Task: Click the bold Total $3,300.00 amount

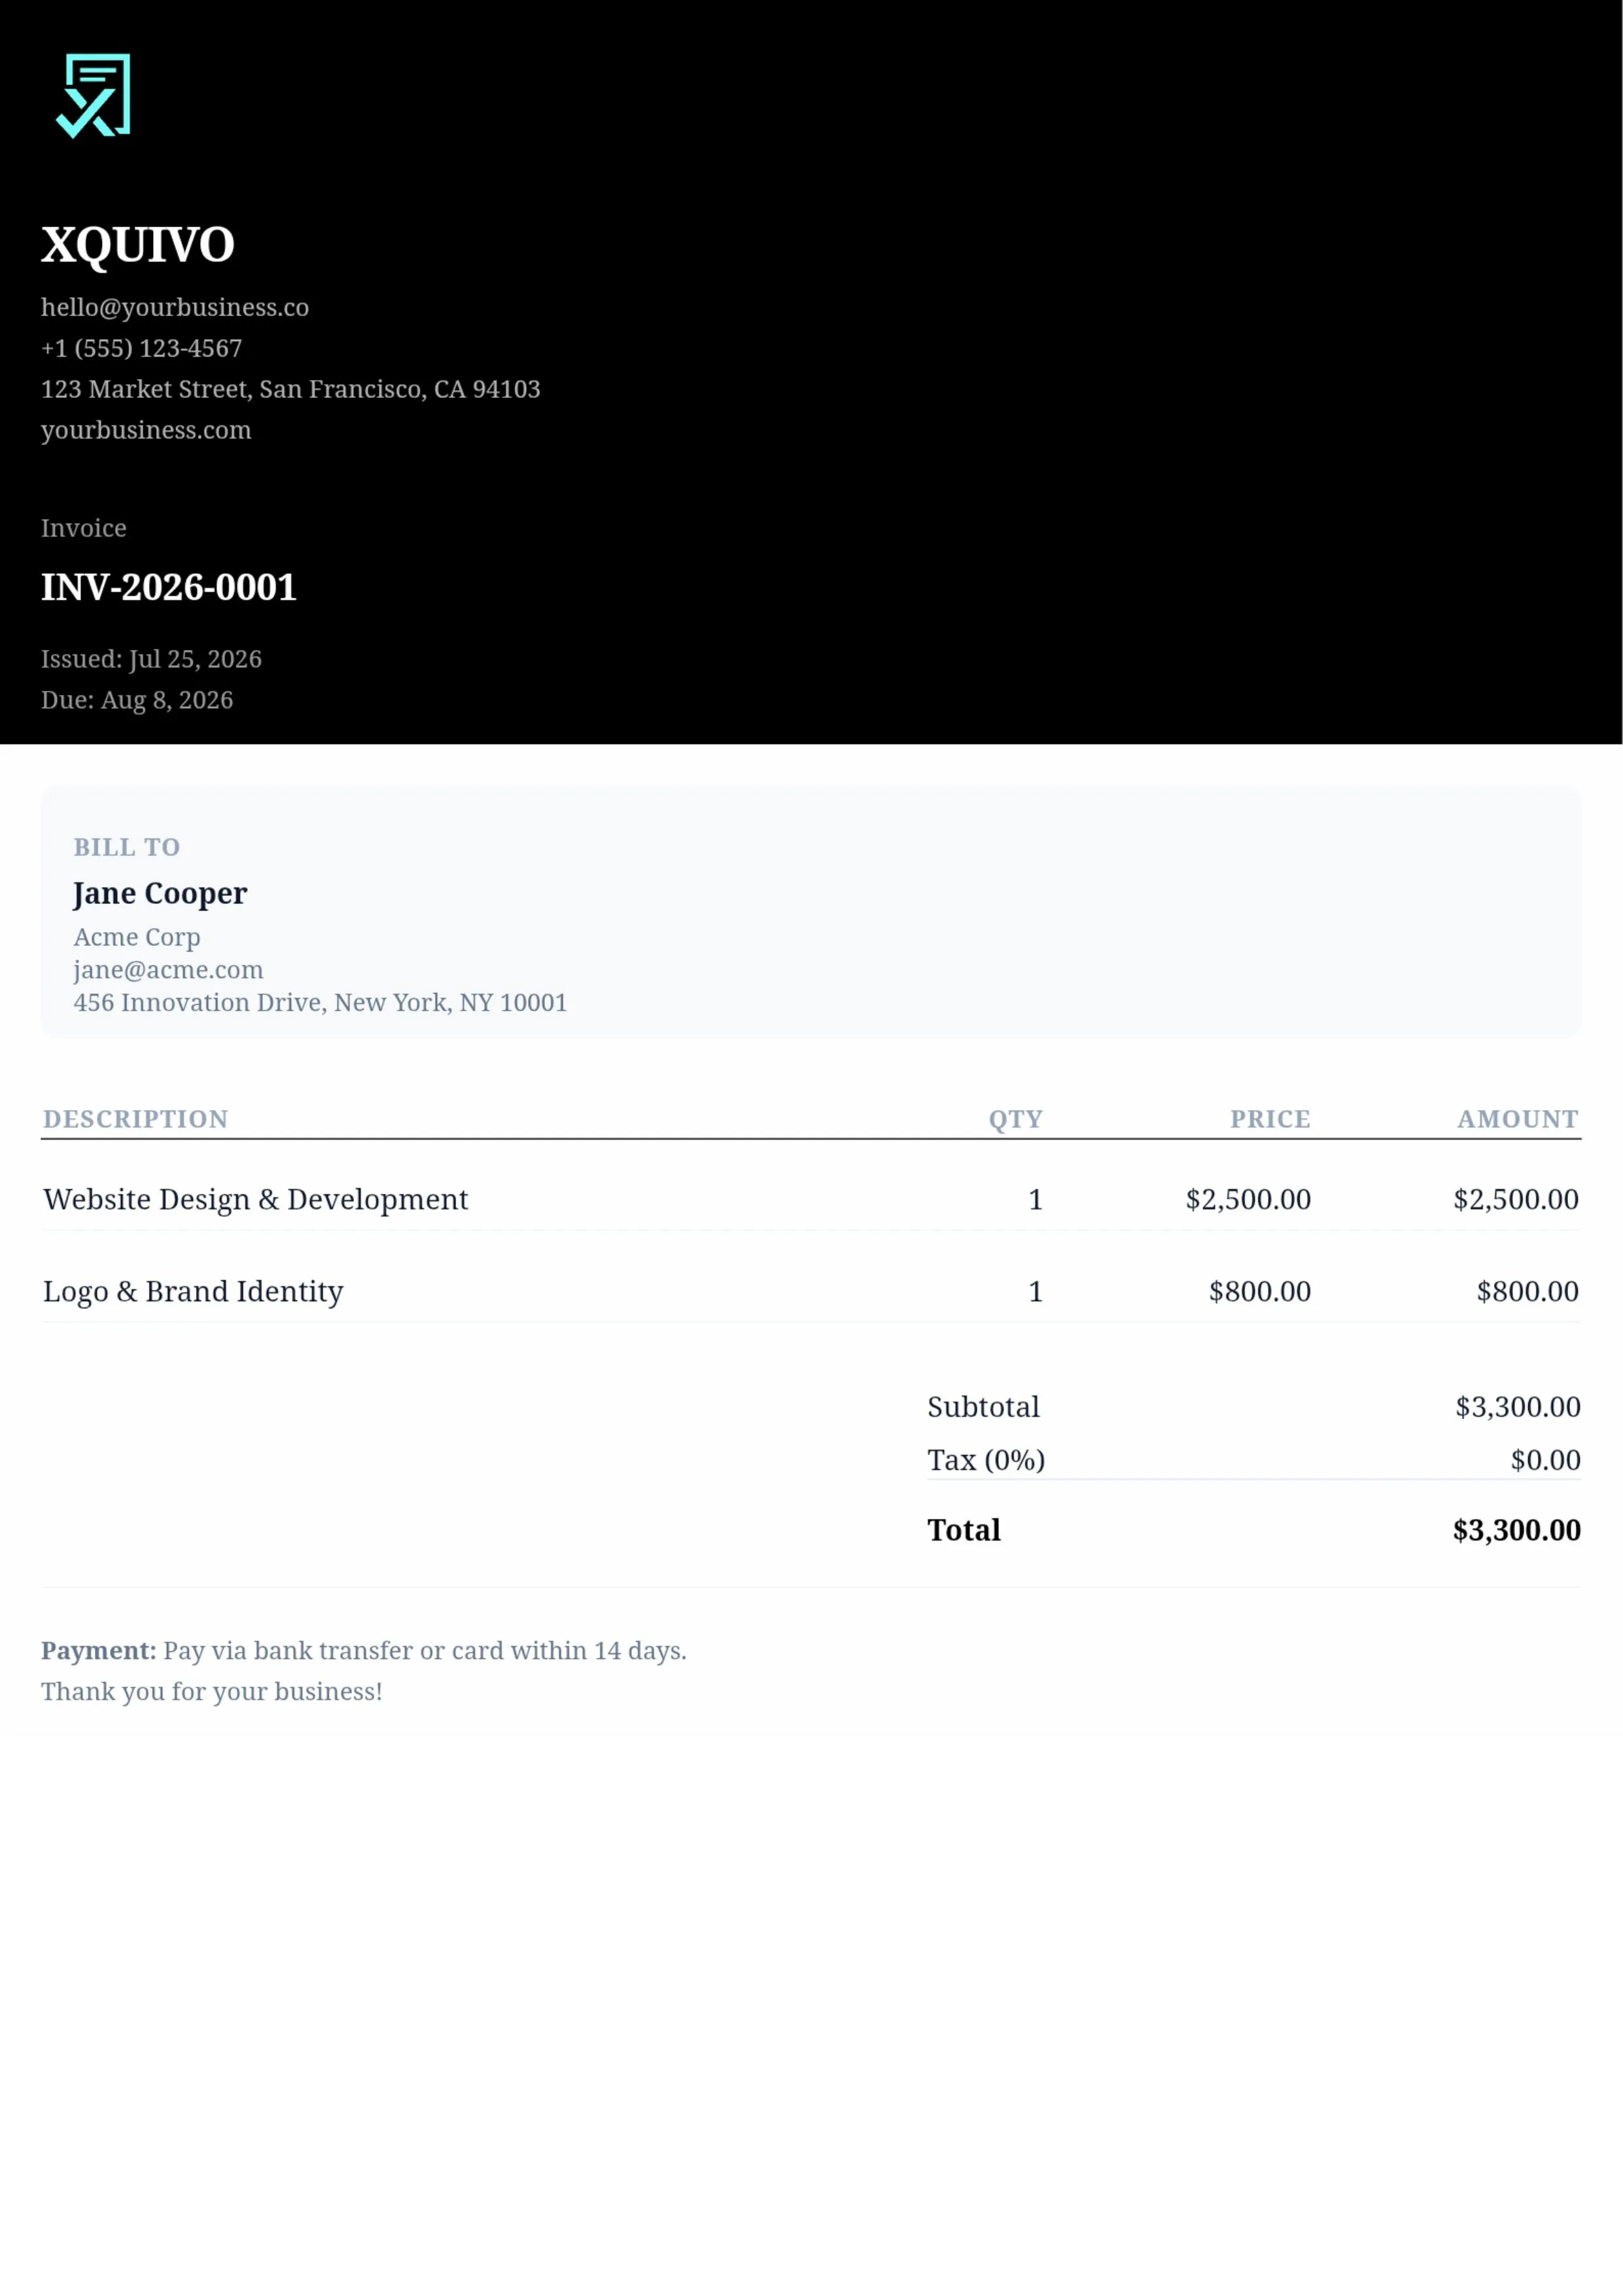Action: pos(1517,1530)
